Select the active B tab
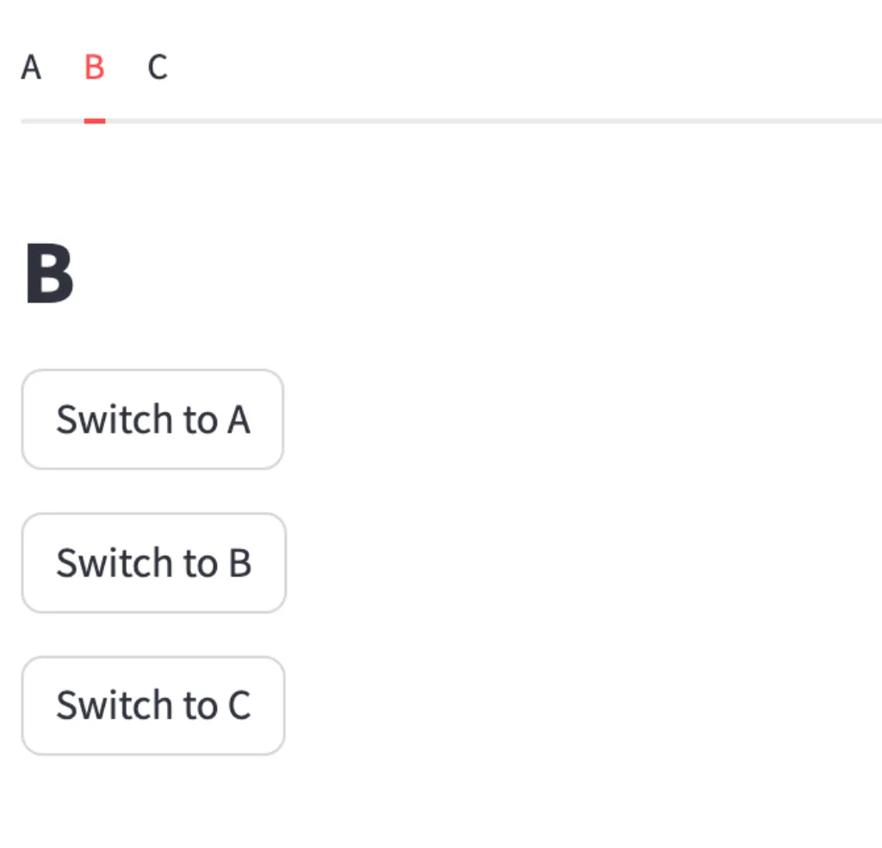The width and height of the screenshot is (882, 848). [95, 67]
